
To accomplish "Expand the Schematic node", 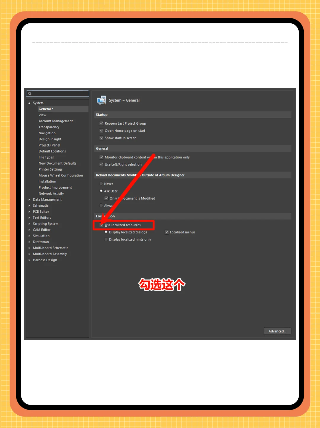I will tap(29, 206).
